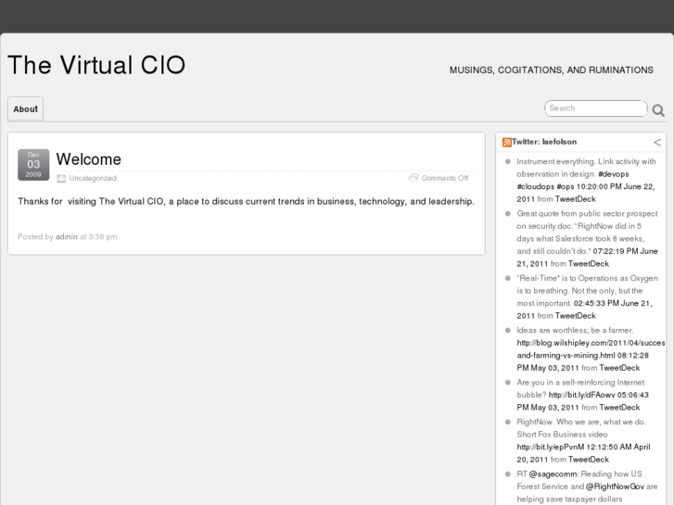Click the category folder icon
This screenshot has width=674, height=505.
61,178
